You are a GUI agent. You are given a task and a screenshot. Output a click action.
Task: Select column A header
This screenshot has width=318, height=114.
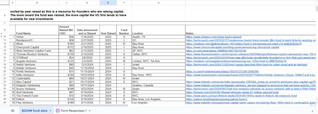point(12,2)
